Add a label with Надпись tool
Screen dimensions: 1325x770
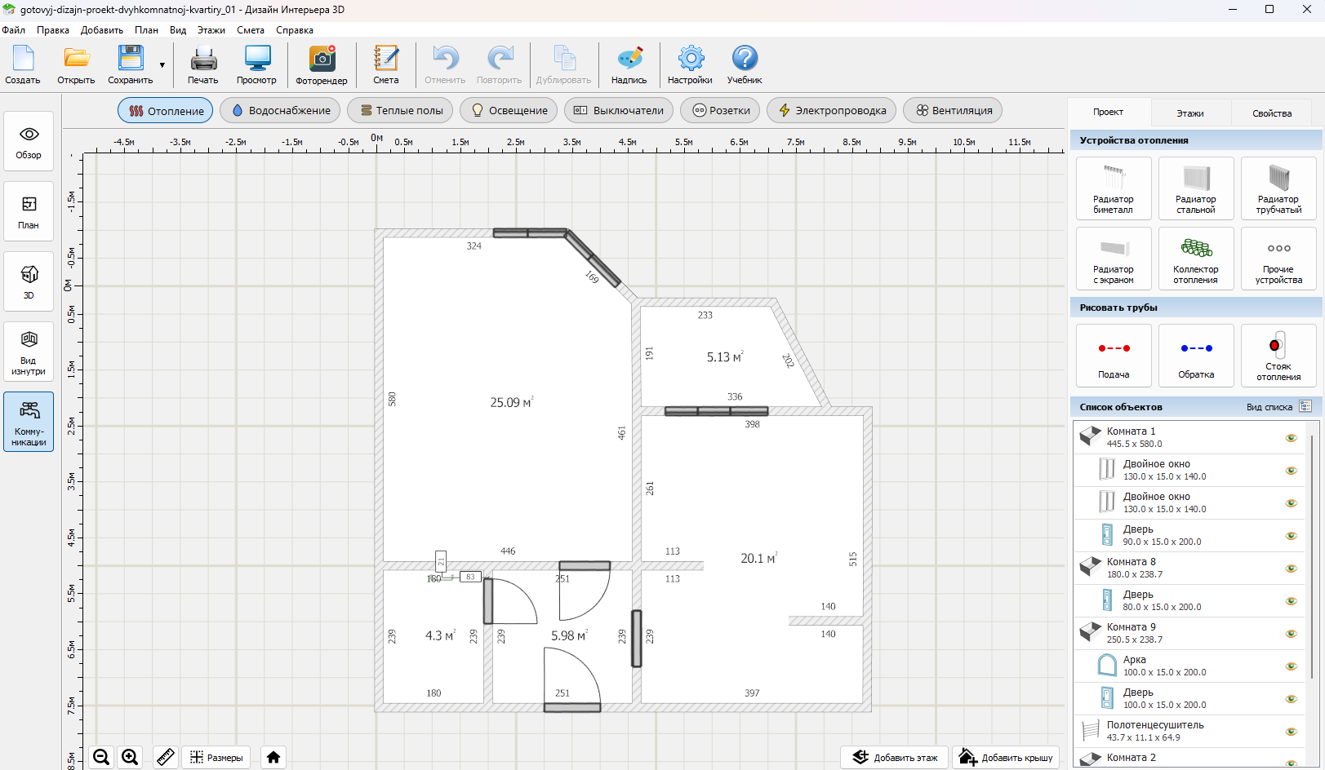click(x=629, y=64)
